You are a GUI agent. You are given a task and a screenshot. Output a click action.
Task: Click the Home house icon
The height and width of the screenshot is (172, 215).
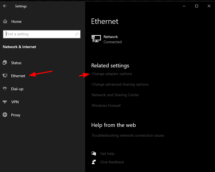pyautogui.click(x=5, y=21)
